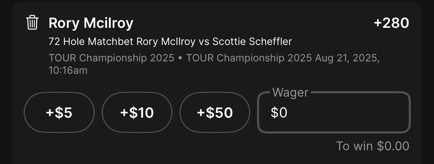Select the $0 amount in the wager box
The width and height of the screenshot is (434, 164).
pos(279,113)
